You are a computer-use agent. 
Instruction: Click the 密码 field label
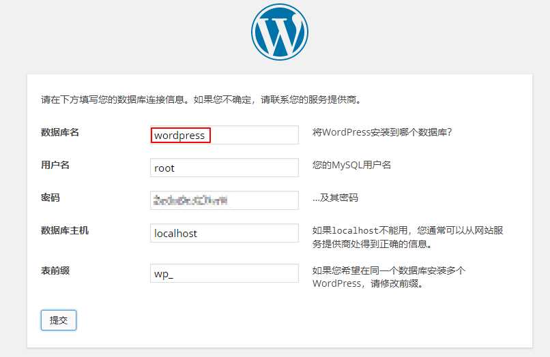coord(50,198)
